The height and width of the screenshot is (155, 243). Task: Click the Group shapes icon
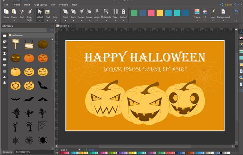(x=89, y=13)
